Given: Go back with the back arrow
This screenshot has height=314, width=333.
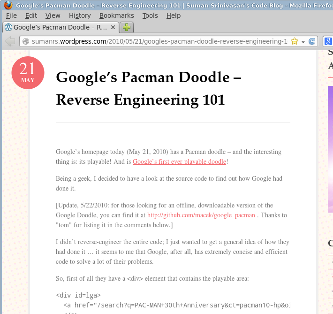Looking at the screenshot, I should pyautogui.click(x=10, y=41).
